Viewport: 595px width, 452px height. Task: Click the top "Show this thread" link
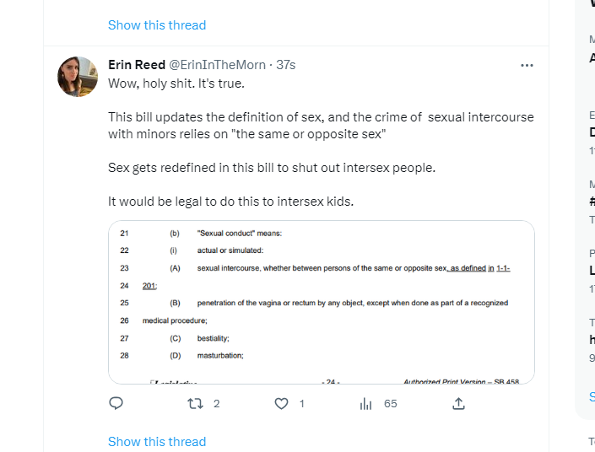pos(157,25)
